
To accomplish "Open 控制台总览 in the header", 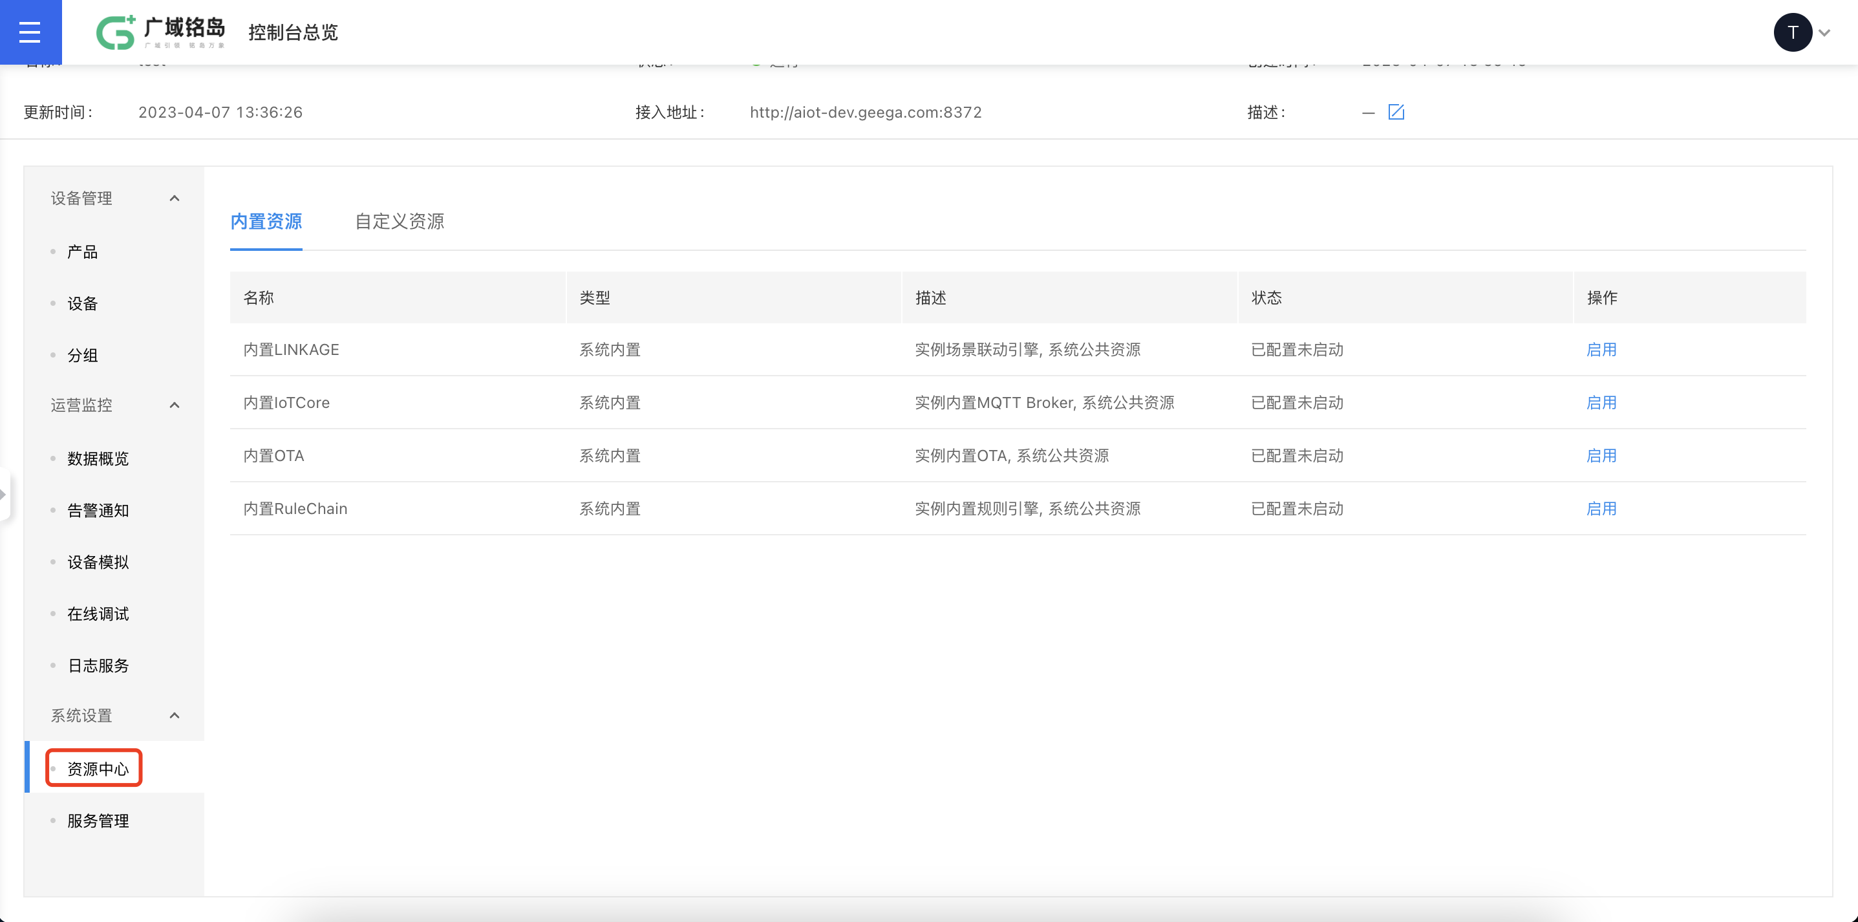I will pyautogui.click(x=293, y=32).
